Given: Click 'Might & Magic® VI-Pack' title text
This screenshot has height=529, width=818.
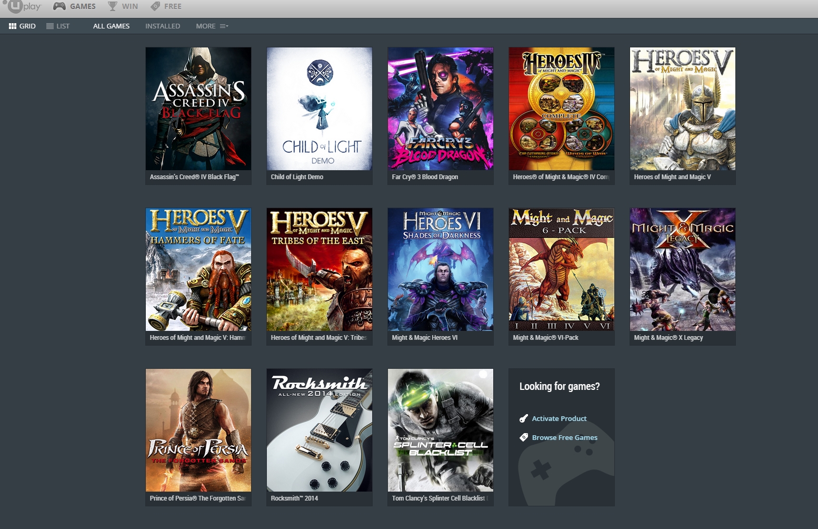Looking at the screenshot, I should coord(545,338).
